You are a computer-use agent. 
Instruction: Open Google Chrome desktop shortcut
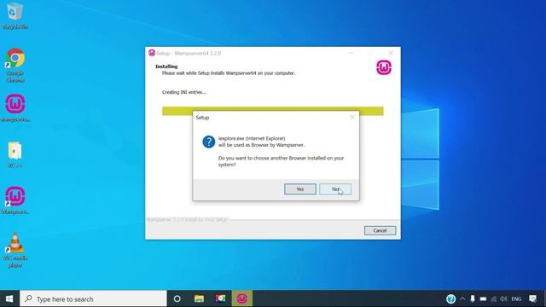click(15, 65)
